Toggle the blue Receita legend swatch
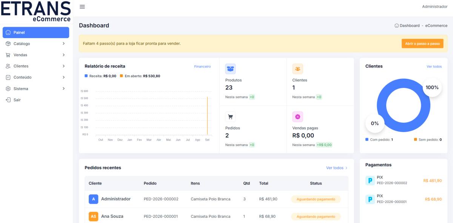Screen dimensions: 453x223 (86, 76)
